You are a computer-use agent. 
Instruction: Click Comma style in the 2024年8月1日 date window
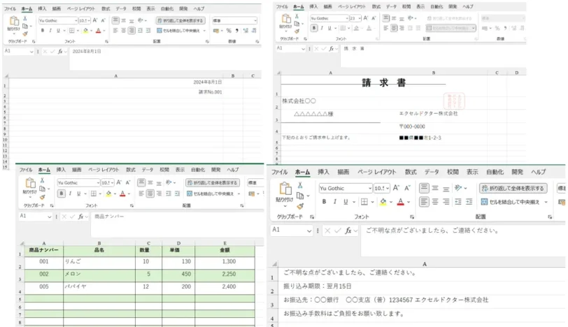coord(237,31)
